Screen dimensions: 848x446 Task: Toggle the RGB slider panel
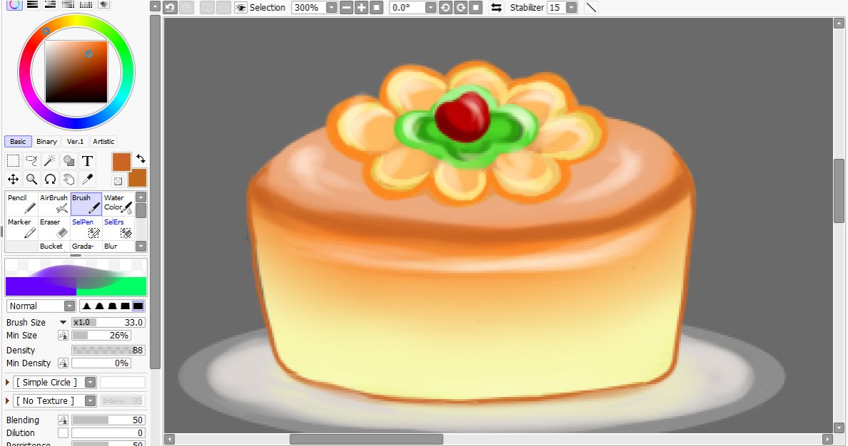[32, 5]
